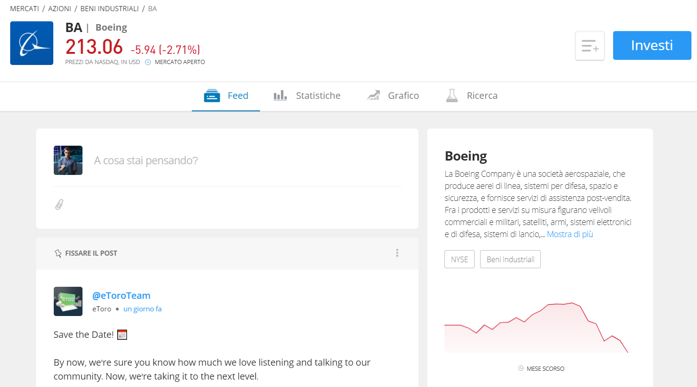Click the MESE SCORSO label

coord(545,369)
